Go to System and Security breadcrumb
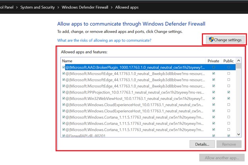The height and width of the screenshot is (165, 248). 37,7
